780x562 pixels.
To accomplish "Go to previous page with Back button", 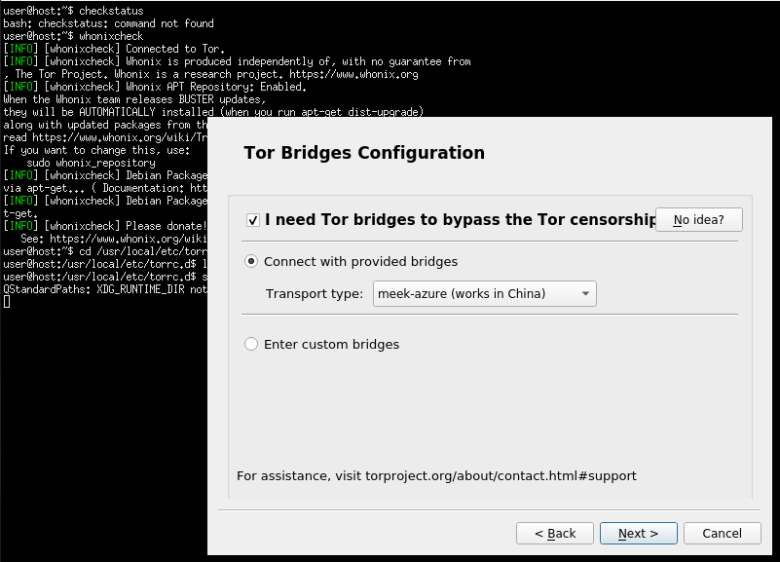I will (x=555, y=533).
